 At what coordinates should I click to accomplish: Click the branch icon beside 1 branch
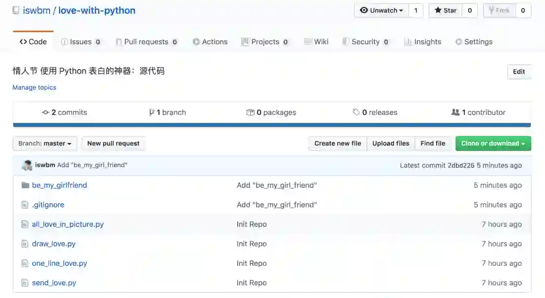(x=151, y=112)
